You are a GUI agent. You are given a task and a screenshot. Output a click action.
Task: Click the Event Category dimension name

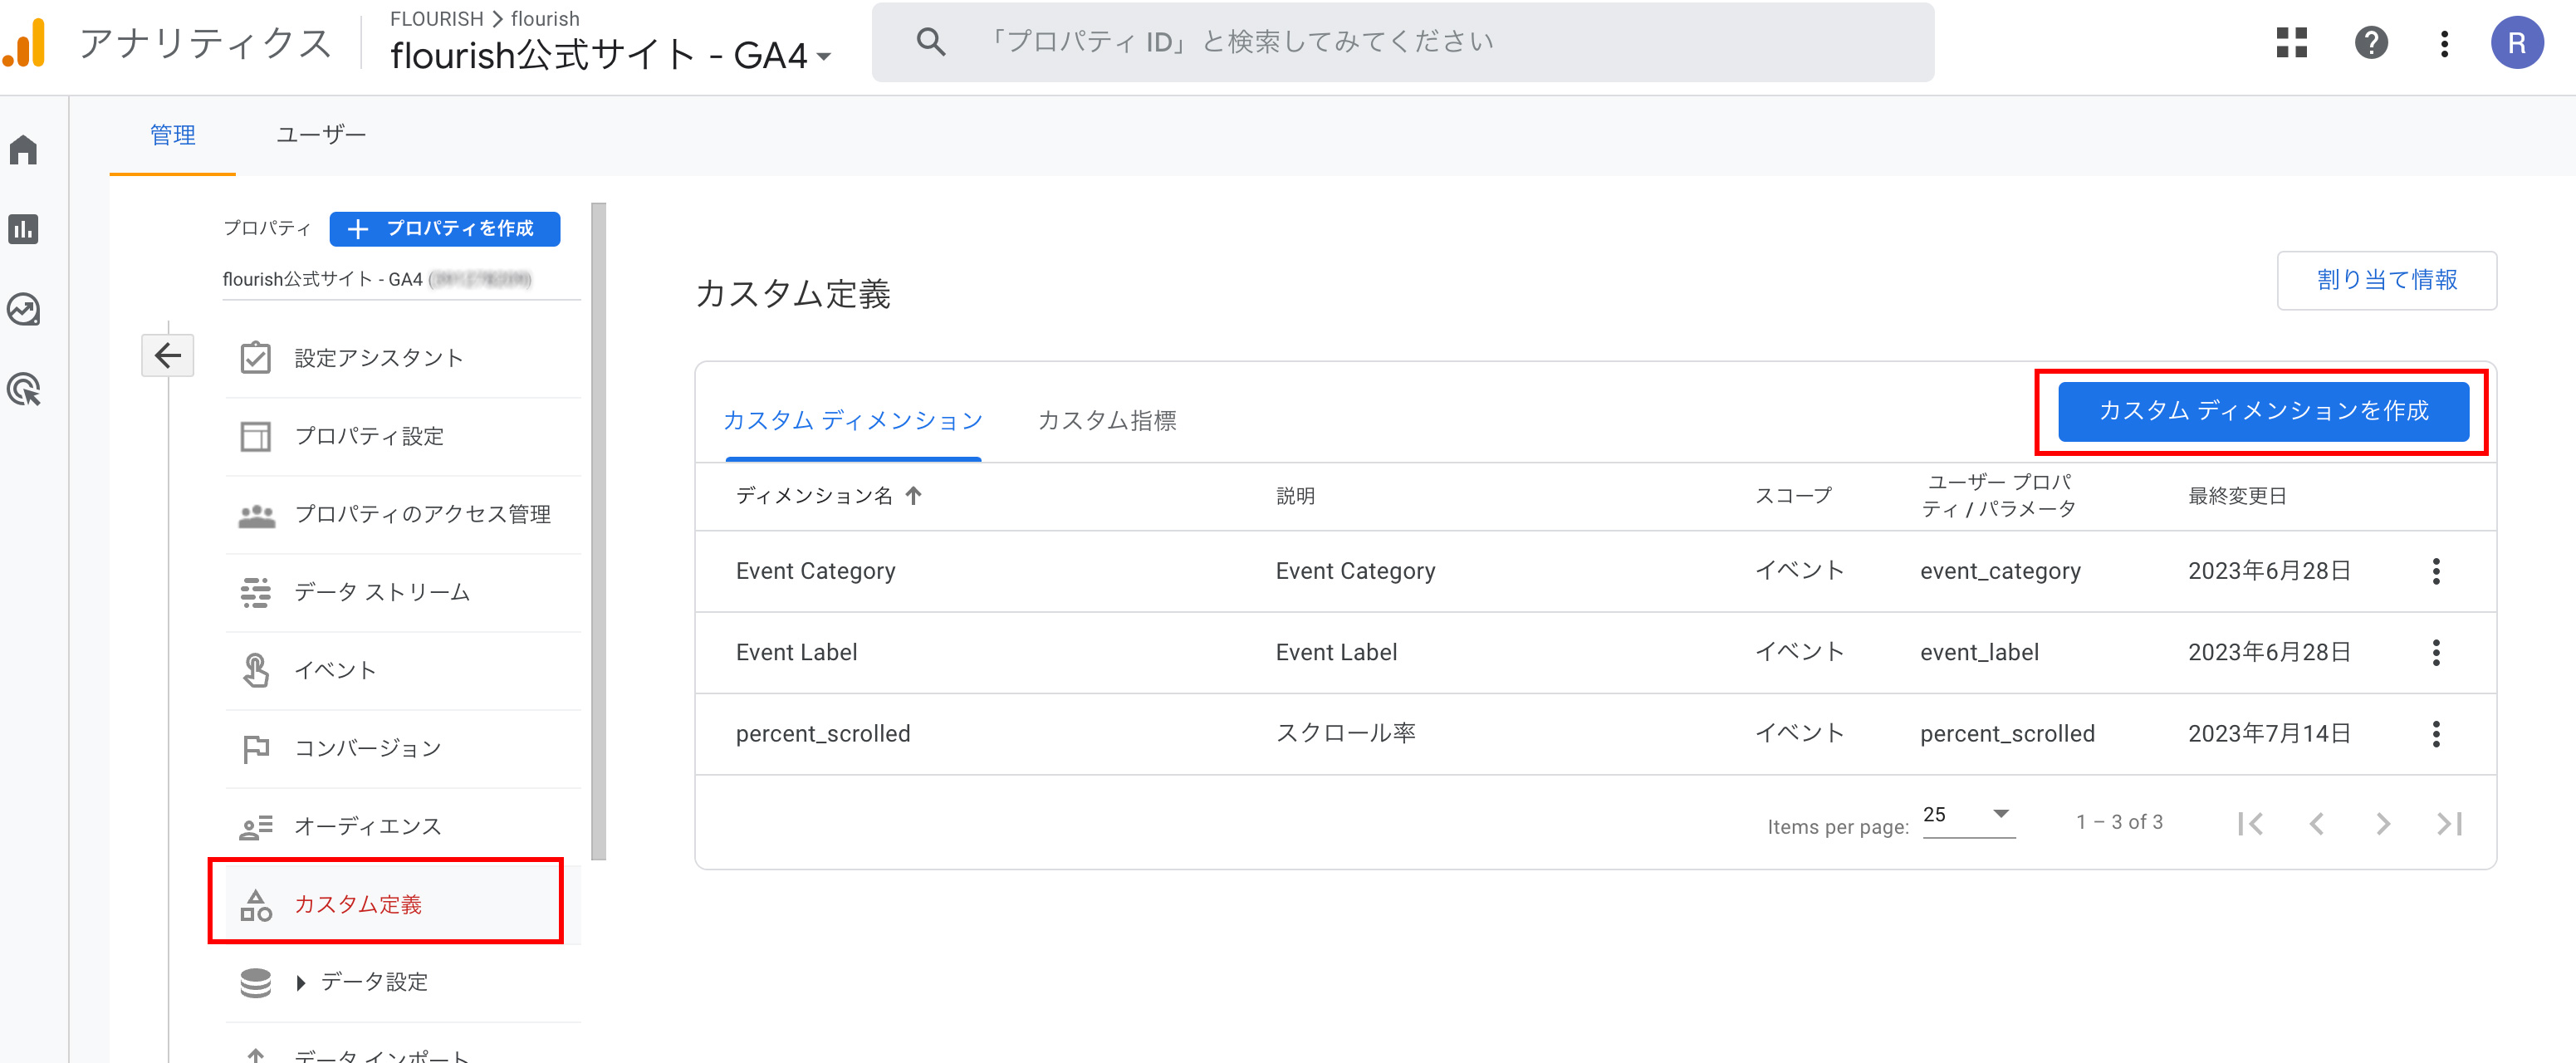815,571
